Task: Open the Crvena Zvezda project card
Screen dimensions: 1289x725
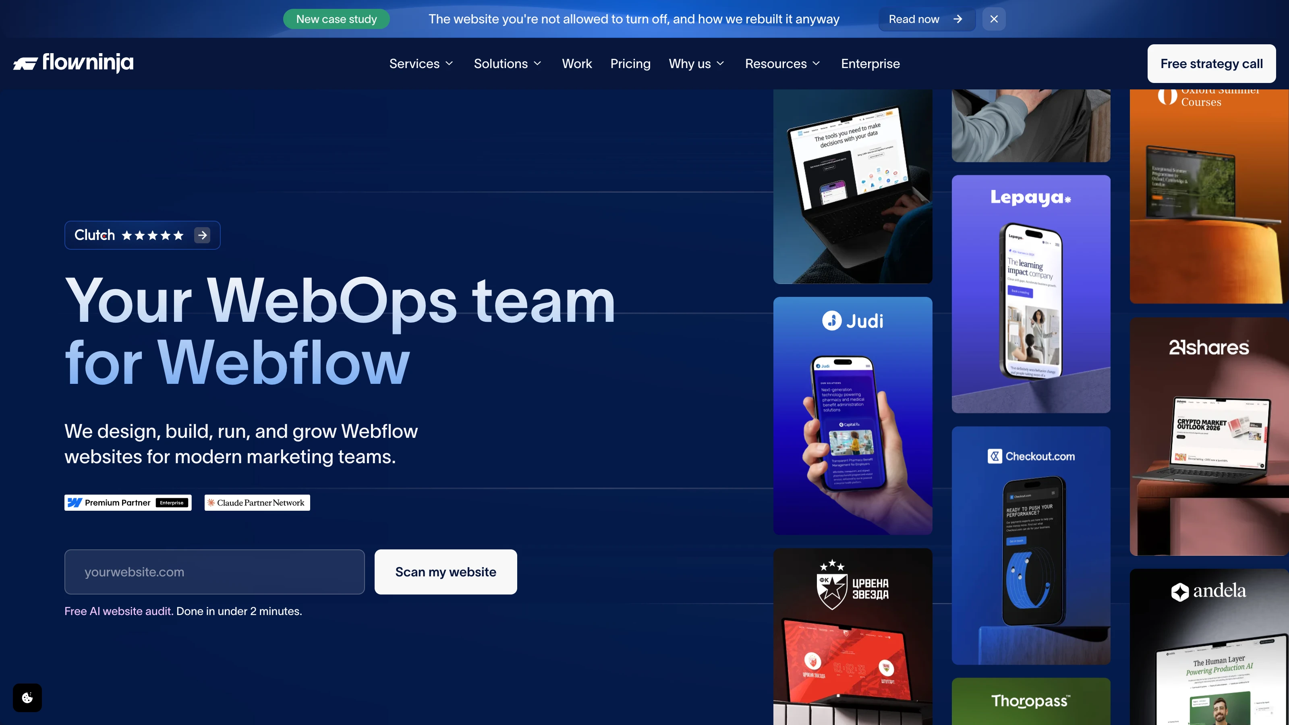Action: coord(853,636)
